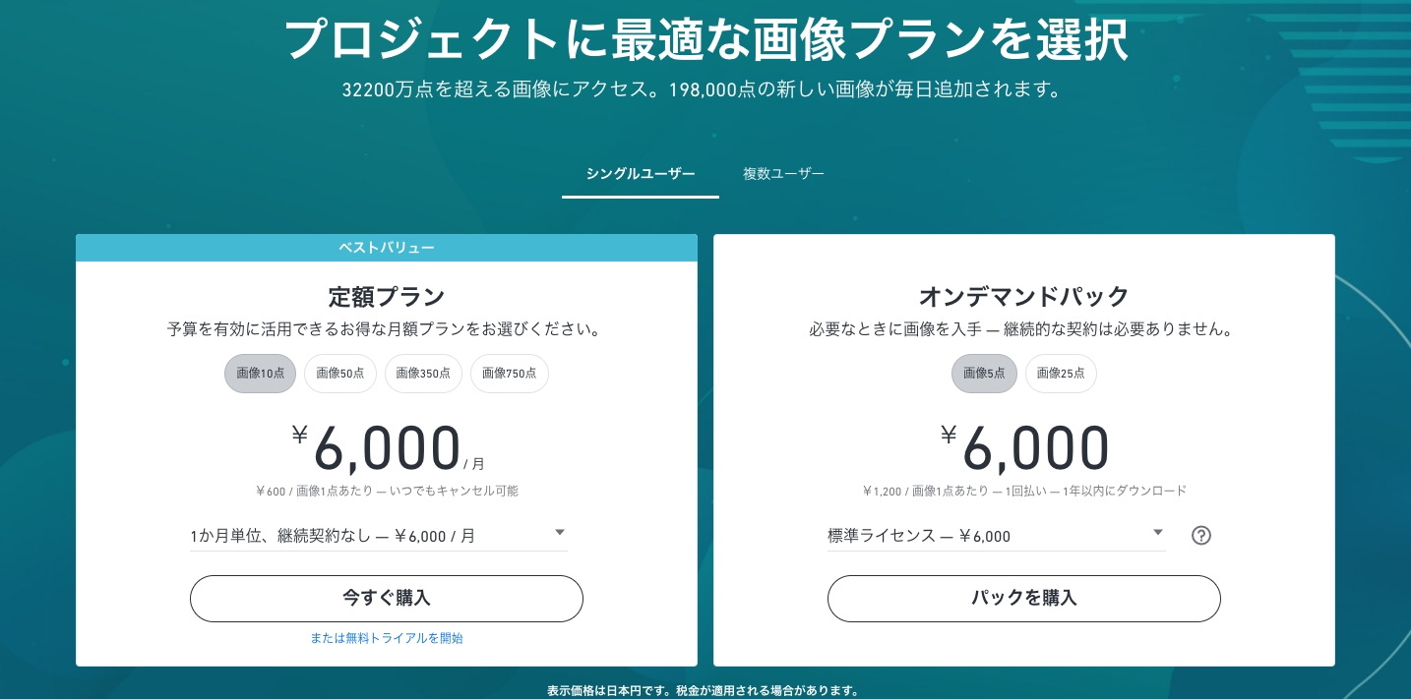Expand the plan duration selector arrow
Image resolution: width=1411 pixels, height=699 pixels.
[x=559, y=532]
